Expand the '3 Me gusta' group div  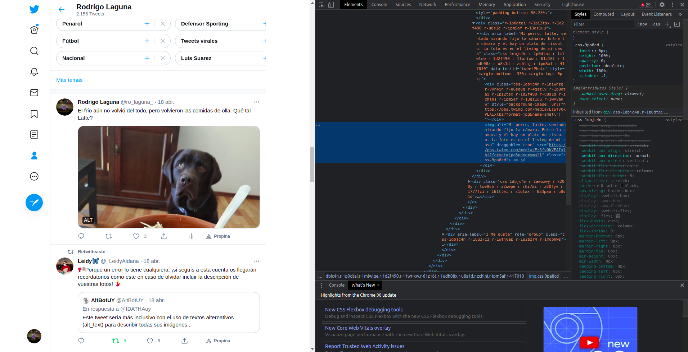[x=443, y=235]
